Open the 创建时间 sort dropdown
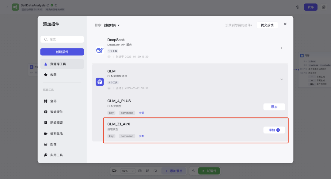The image size is (331, 179). pyautogui.click(x=112, y=25)
